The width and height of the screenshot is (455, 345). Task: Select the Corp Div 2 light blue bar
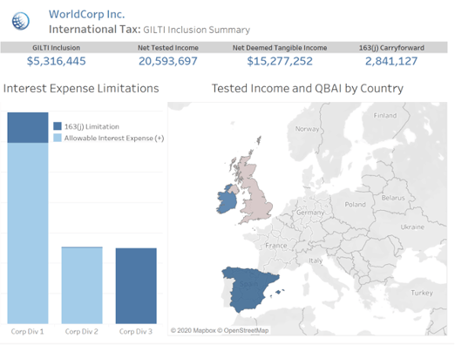click(82, 285)
